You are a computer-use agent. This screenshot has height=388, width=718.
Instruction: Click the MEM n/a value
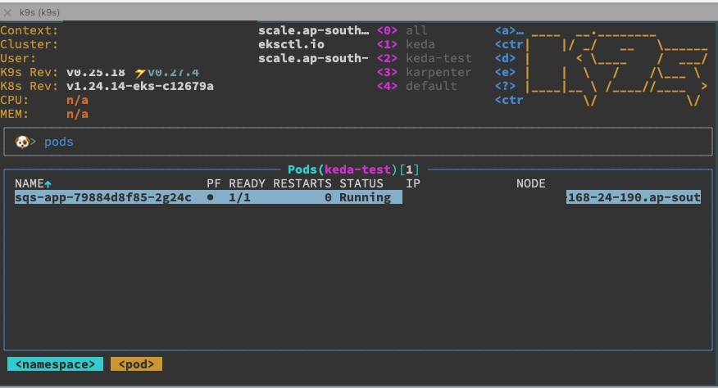pos(77,114)
